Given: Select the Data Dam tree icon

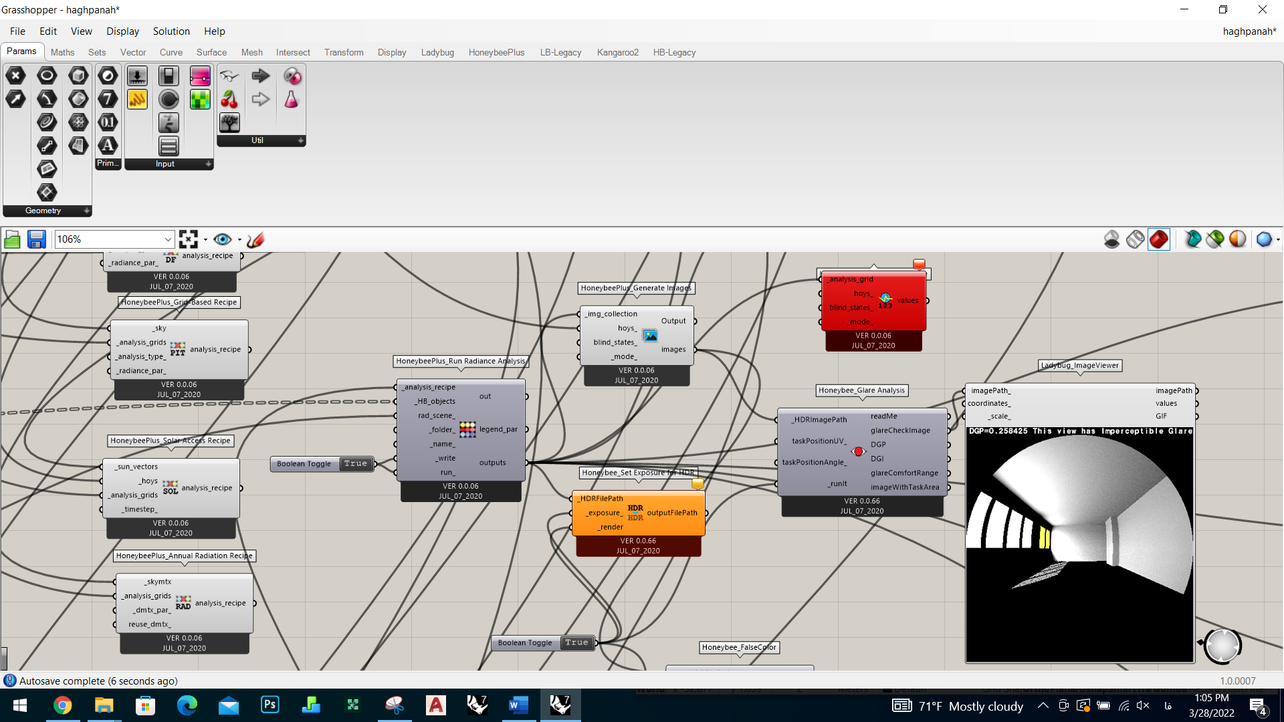Looking at the screenshot, I should coord(229,122).
